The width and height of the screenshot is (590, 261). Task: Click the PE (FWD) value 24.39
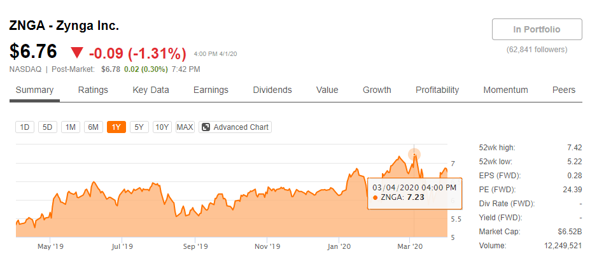coord(572,190)
